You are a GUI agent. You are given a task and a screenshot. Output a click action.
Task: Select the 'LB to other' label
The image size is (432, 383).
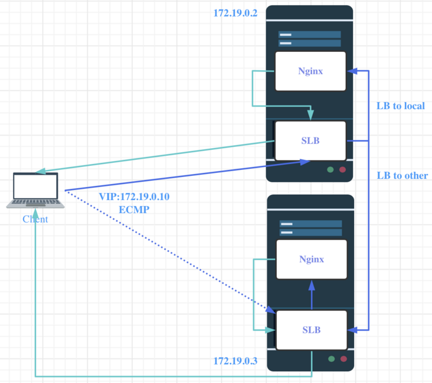[402, 175]
